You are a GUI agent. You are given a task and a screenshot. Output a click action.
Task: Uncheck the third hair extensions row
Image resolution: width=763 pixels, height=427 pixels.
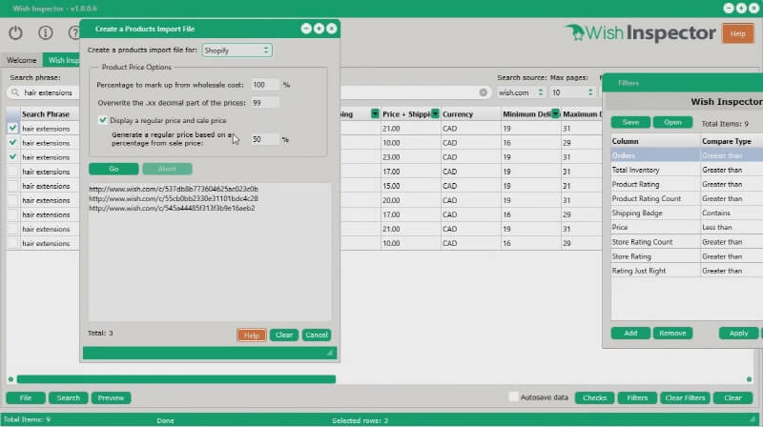click(12, 157)
